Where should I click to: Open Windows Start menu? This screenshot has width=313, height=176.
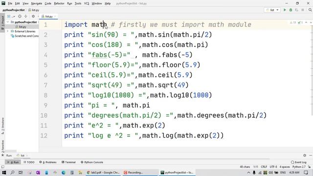pos(4,173)
